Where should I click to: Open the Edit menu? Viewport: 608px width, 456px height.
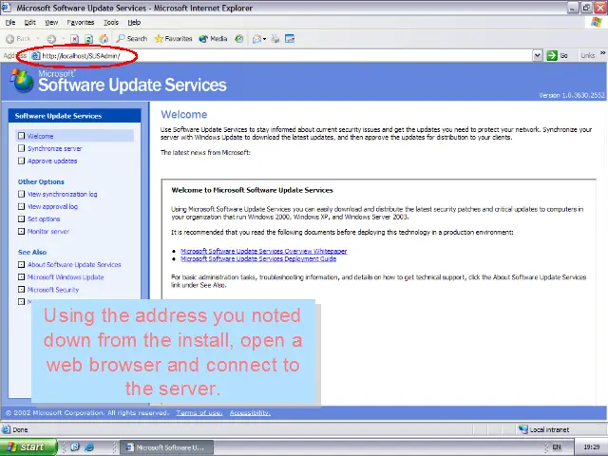[29, 23]
